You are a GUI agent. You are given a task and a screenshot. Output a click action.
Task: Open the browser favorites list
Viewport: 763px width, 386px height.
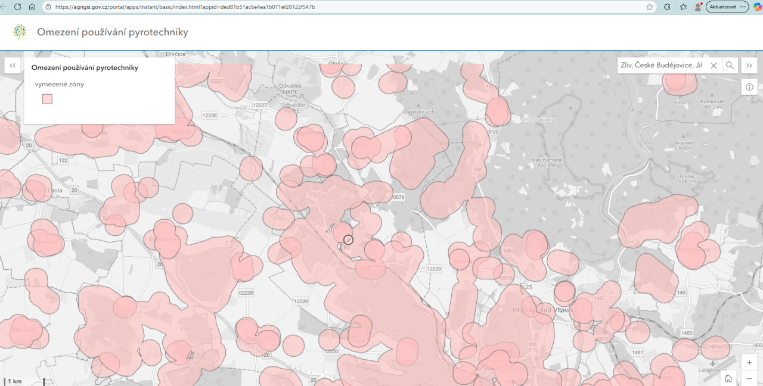point(683,7)
